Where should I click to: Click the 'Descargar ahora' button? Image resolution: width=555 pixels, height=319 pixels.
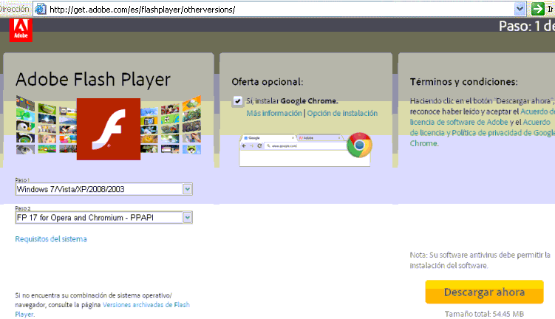click(484, 292)
